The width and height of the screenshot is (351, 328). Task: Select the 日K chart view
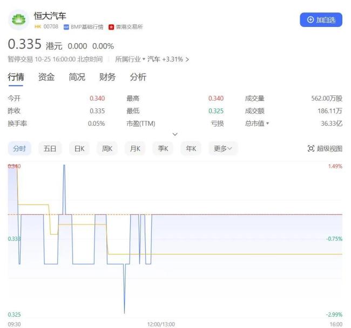79,148
